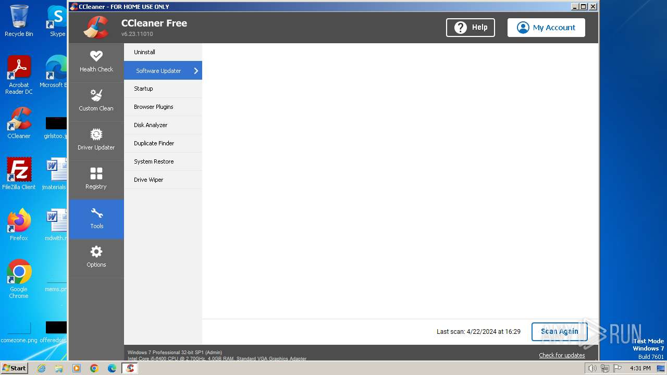This screenshot has height=375, width=667.
Task: Select Skype desktop shortcut
Action: (x=57, y=21)
